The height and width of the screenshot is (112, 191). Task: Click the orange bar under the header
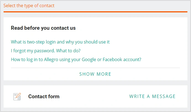click(95, 12)
